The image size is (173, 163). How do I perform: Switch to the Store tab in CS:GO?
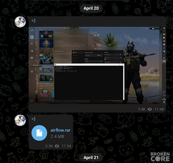47,85
